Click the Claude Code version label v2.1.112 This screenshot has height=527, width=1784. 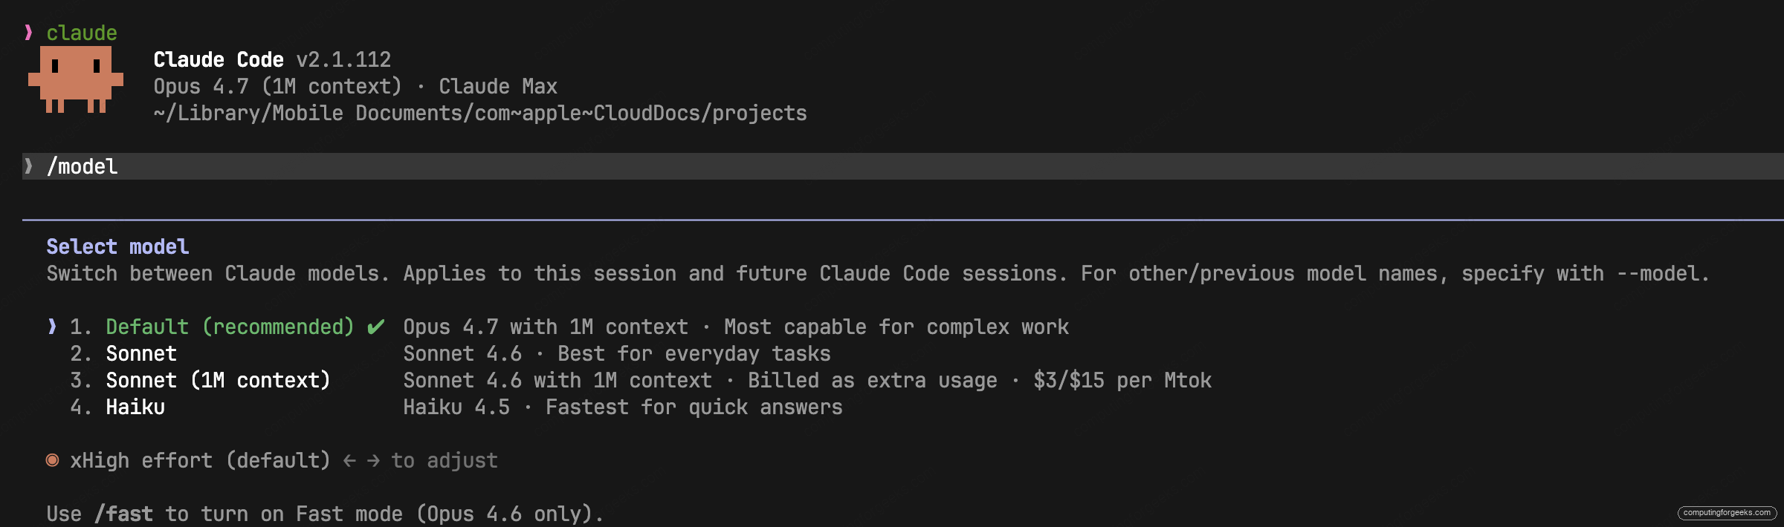[x=344, y=59]
